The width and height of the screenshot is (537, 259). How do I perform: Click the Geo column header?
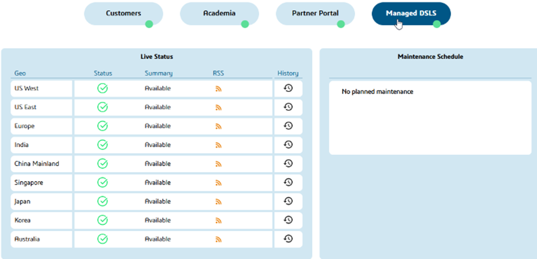tap(20, 73)
